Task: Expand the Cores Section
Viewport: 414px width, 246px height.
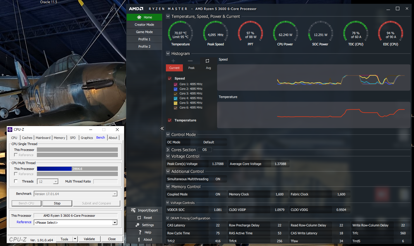Action: (168, 150)
